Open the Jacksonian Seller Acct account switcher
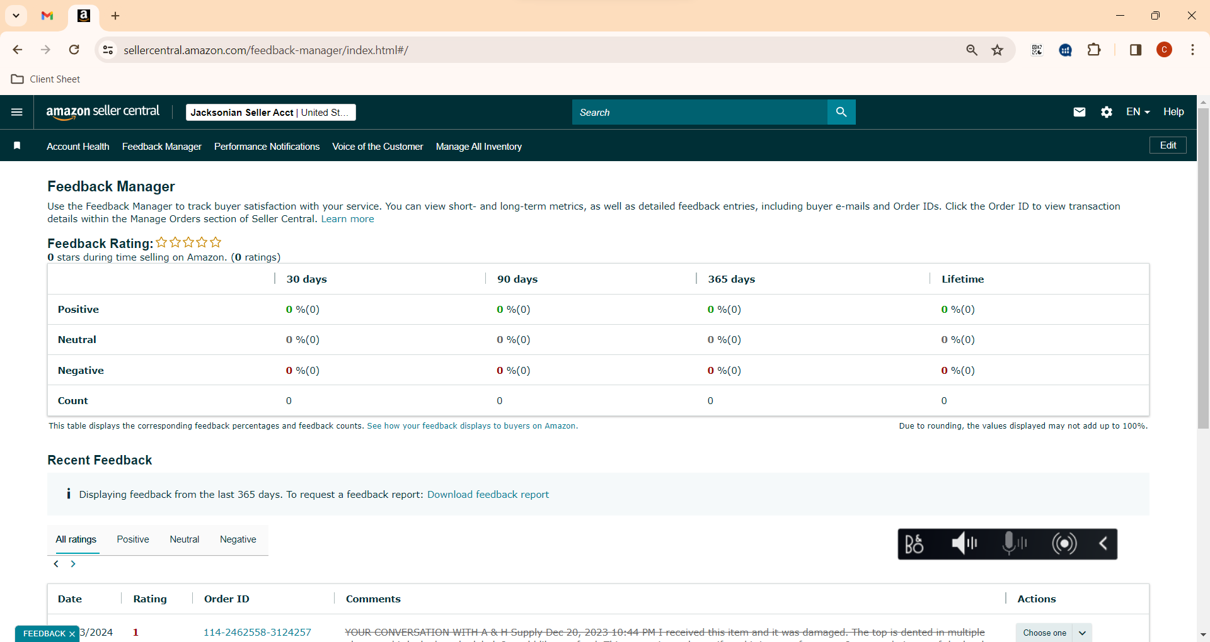The height and width of the screenshot is (642, 1210). [x=271, y=112]
